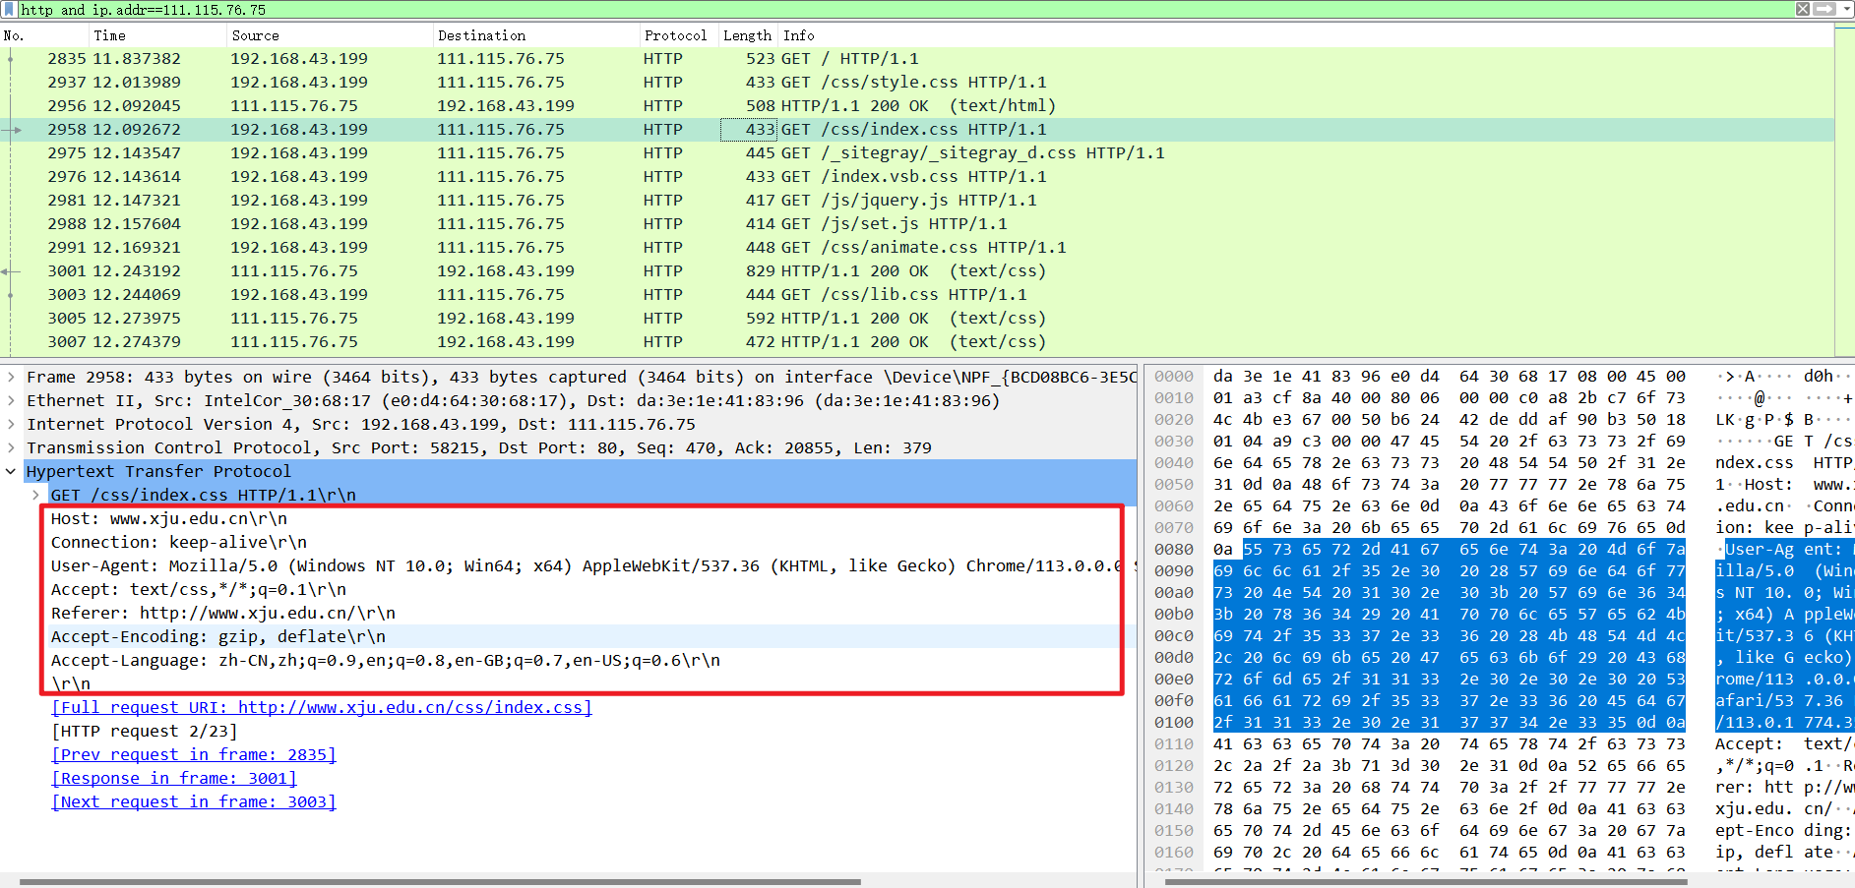Expand the Ethernet II tree node
This screenshot has width=1855, height=888.
click(x=11, y=400)
